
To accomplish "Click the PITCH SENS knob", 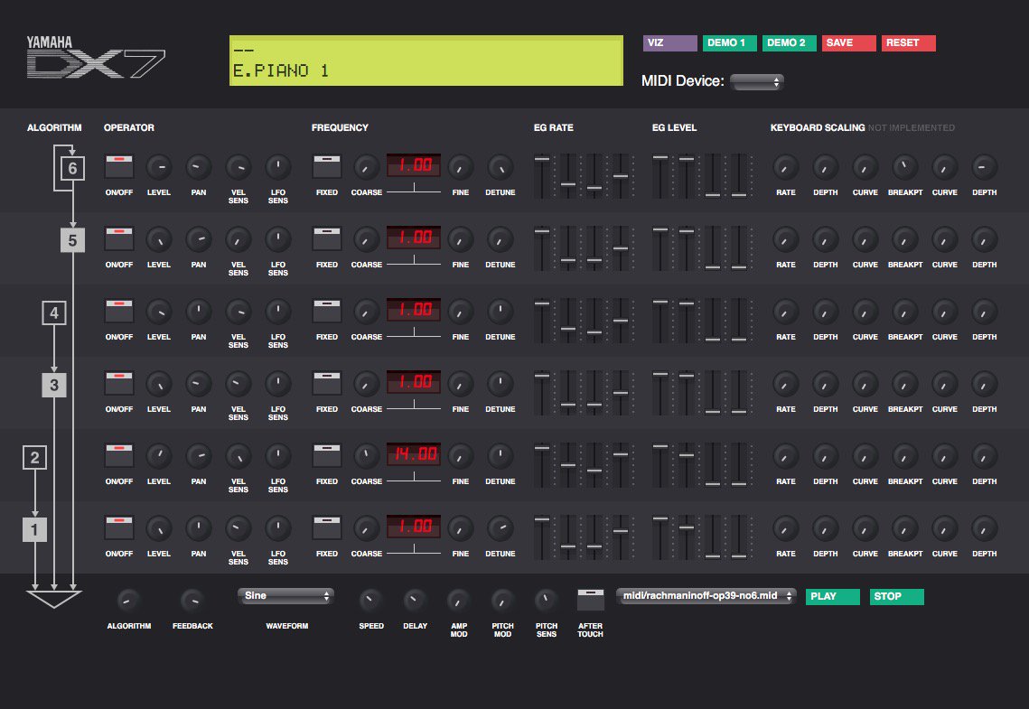I will pyautogui.click(x=546, y=598).
